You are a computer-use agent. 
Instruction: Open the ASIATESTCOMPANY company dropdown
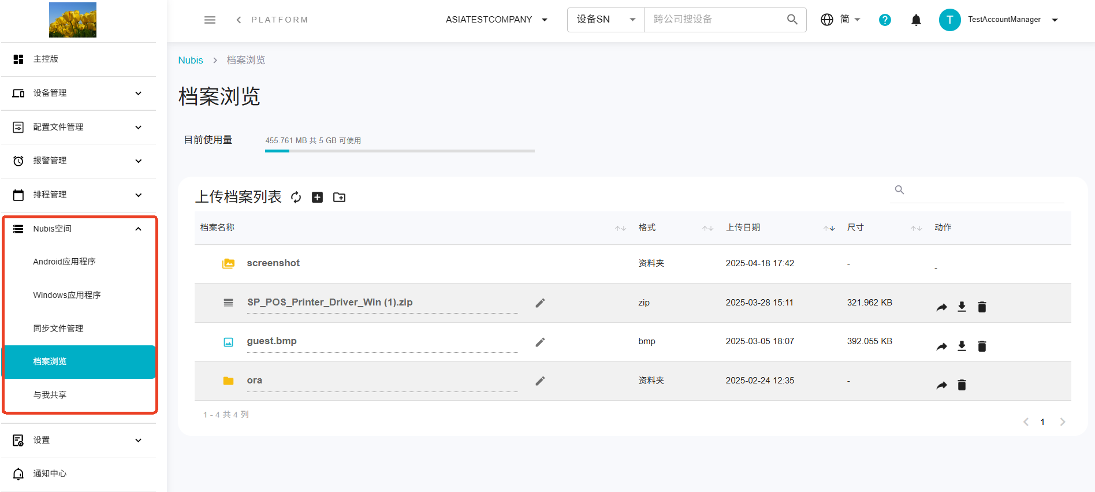point(497,20)
